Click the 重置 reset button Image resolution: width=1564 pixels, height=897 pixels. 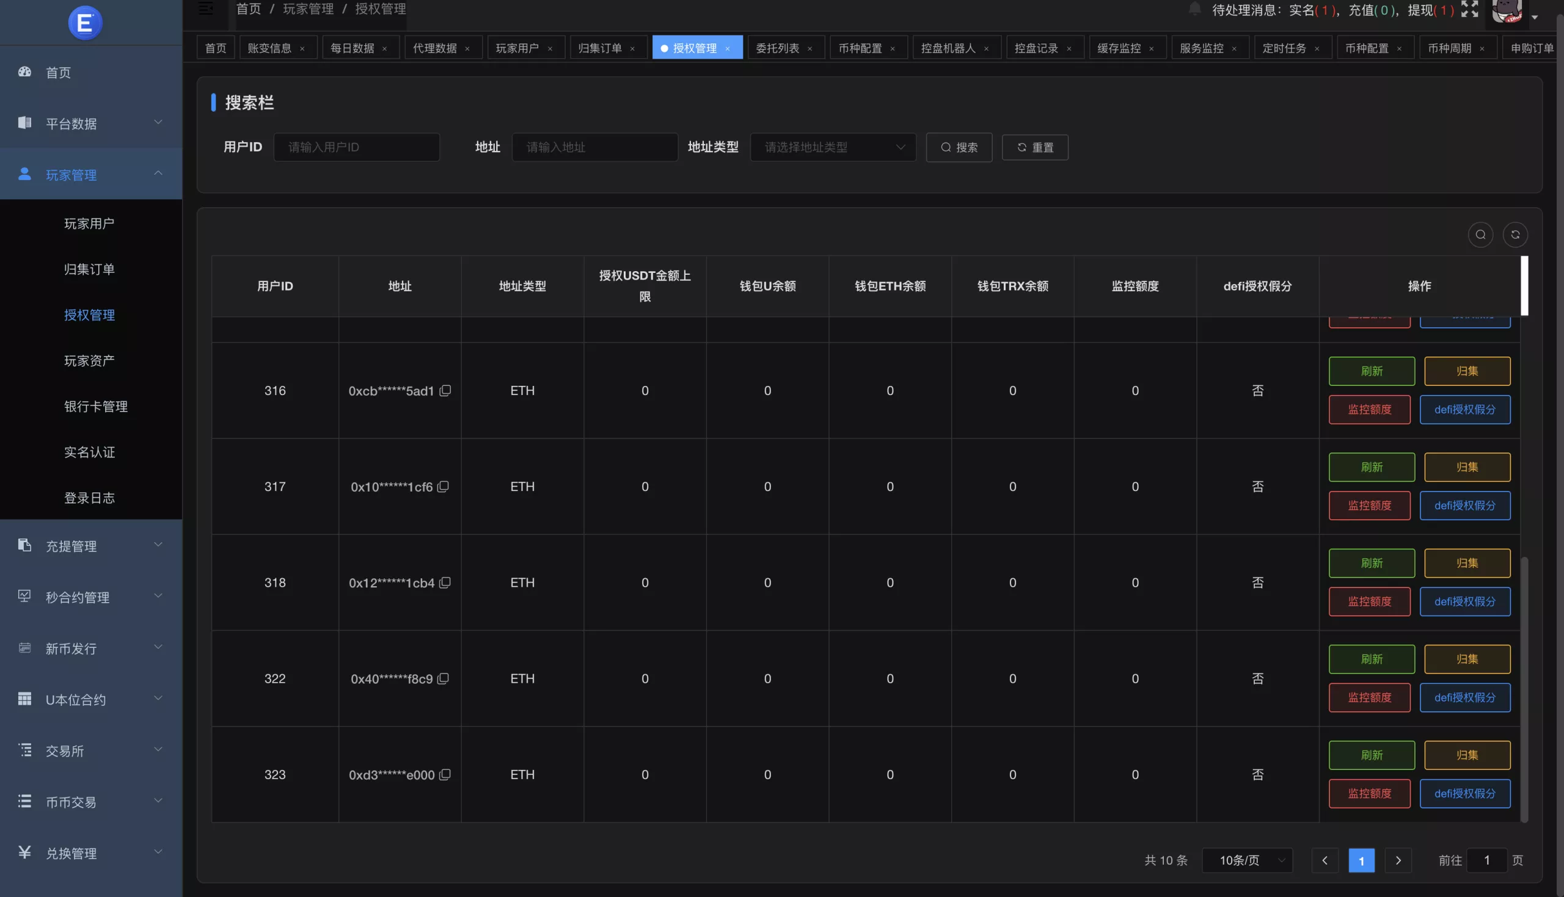(x=1035, y=147)
